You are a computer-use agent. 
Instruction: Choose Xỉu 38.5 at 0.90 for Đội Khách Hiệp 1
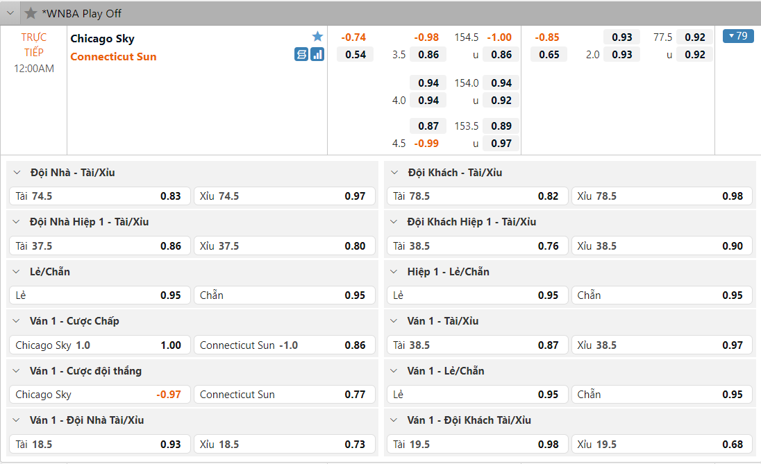click(662, 246)
